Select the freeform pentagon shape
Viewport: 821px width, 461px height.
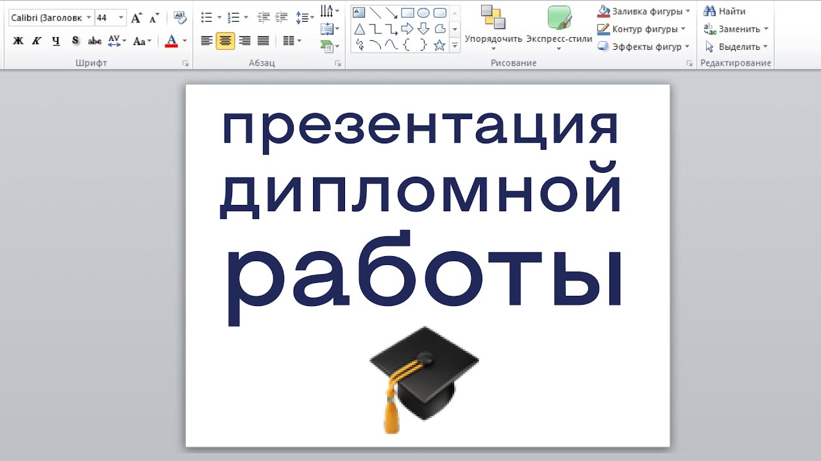pyautogui.click(x=439, y=29)
